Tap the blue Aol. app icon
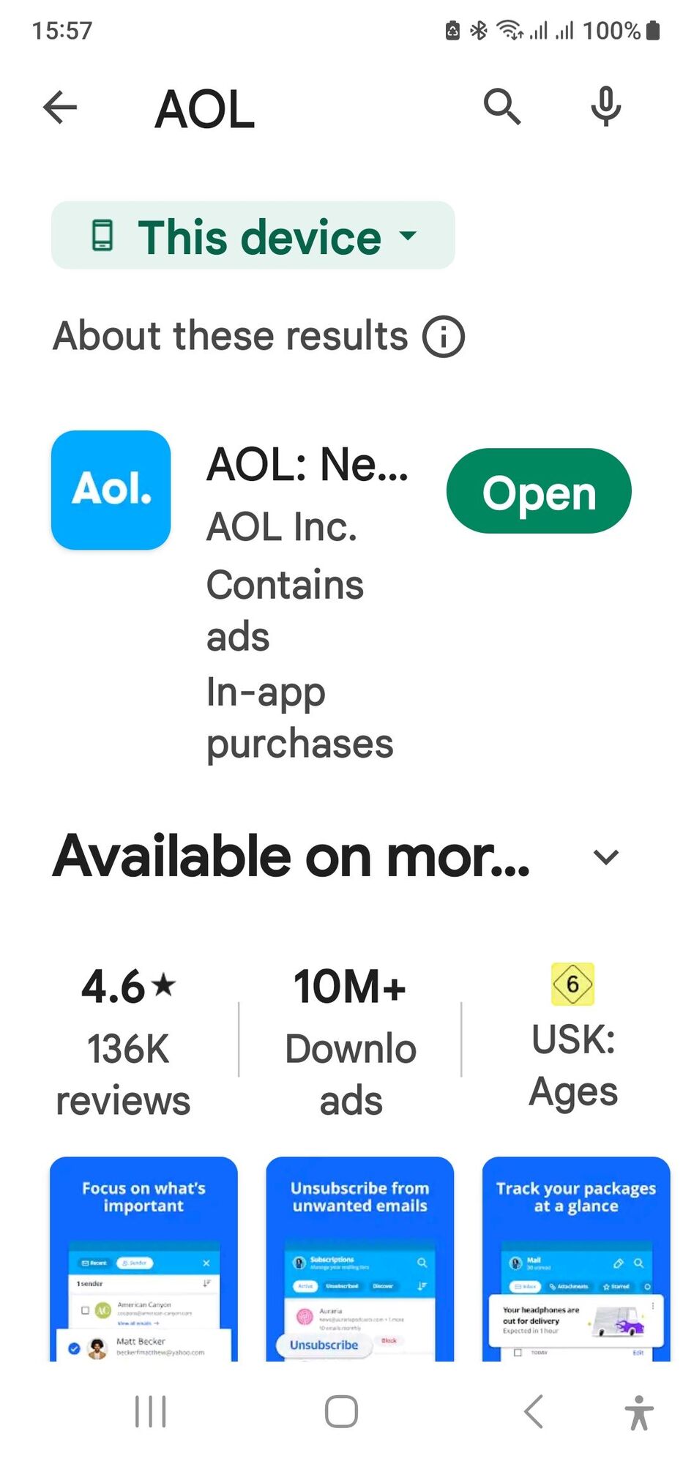Viewport: 683px width, 1464px height. (111, 490)
